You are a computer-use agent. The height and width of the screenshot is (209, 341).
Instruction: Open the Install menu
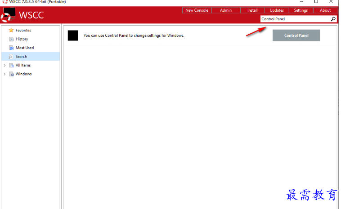(252, 10)
